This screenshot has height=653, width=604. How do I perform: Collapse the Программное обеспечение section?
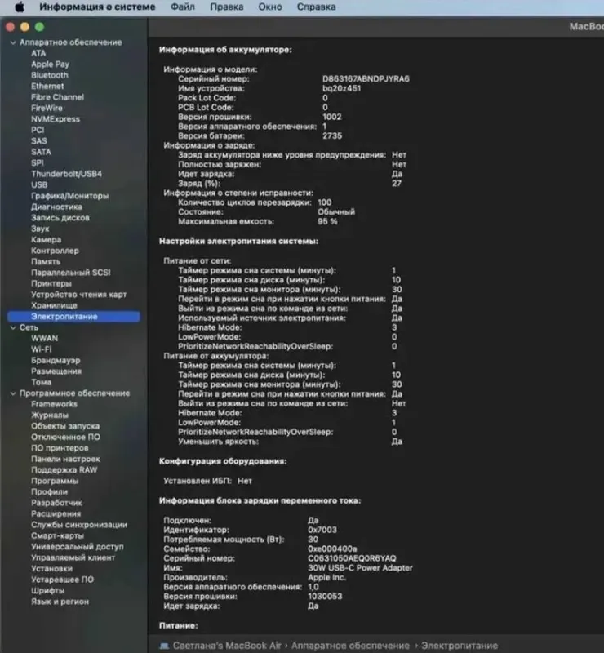13,393
